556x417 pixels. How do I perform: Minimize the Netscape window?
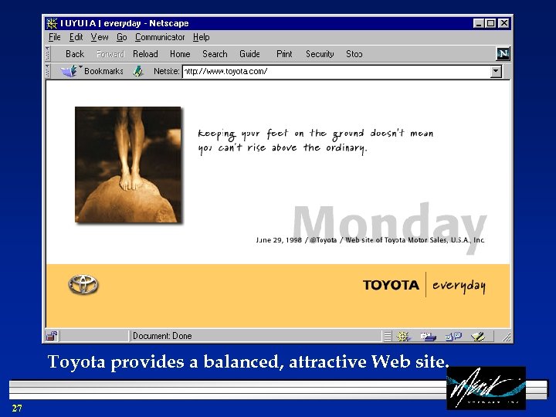[478, 23]
